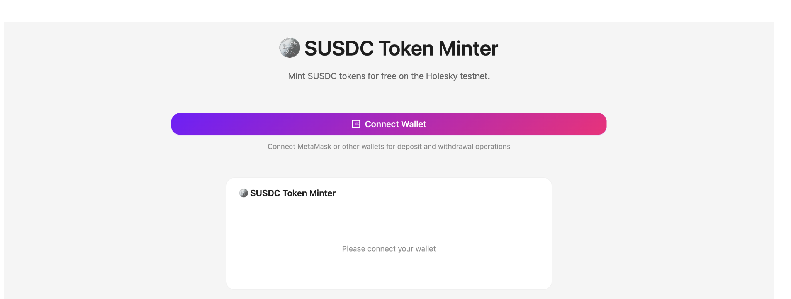Click the wallet icon inside Connect Wallet button
This screenshot has width=791, height=299.
[x=356, y=124]
